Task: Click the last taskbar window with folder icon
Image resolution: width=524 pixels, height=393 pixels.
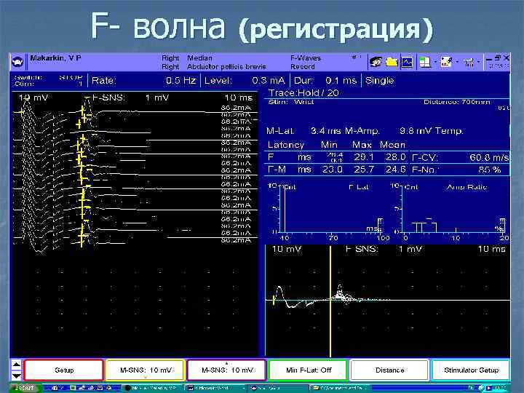Action: pos(339,388)
